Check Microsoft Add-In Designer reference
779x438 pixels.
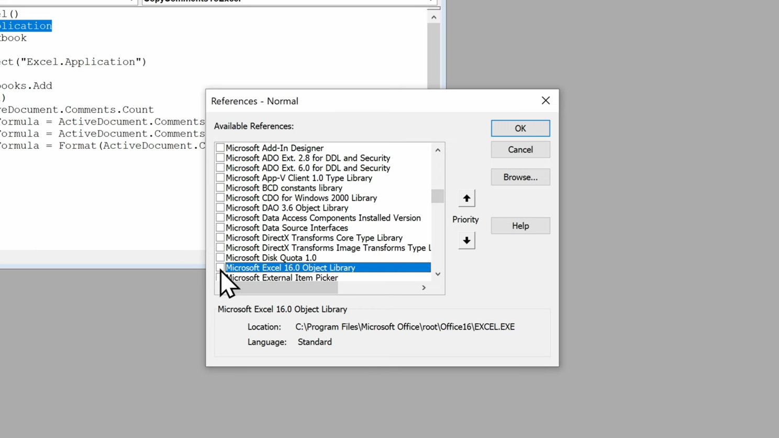[x=220, y=148]
